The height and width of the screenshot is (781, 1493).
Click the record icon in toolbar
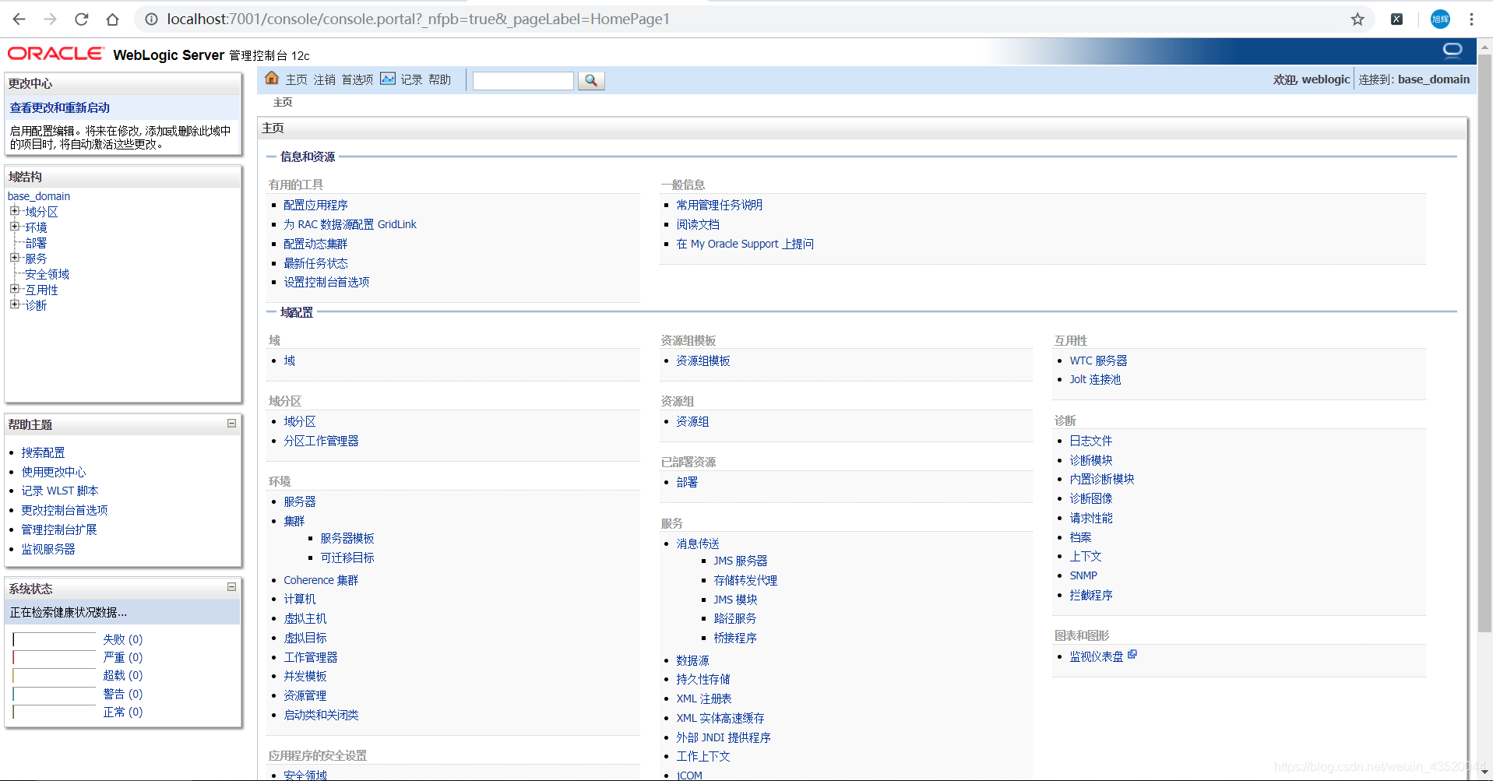coord(388,78)
